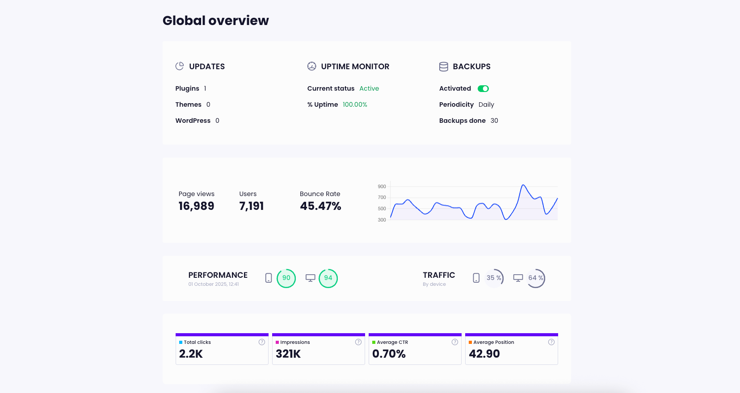
Task: Select the Impressions metric card
Action: pyautogui.click(x=318, y=350)
